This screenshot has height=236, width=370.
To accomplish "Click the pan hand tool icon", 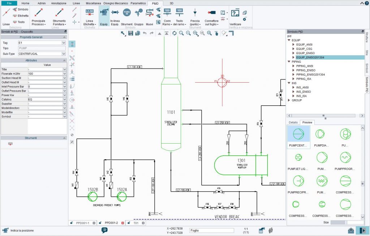I will click(x=216, y=33).
